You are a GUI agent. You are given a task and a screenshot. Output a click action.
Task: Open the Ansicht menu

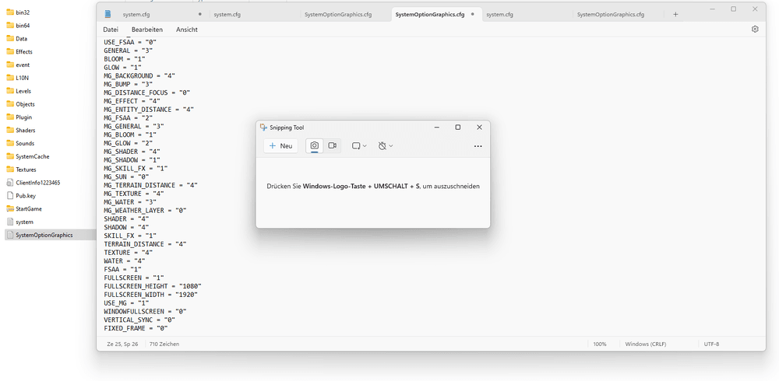187,30
